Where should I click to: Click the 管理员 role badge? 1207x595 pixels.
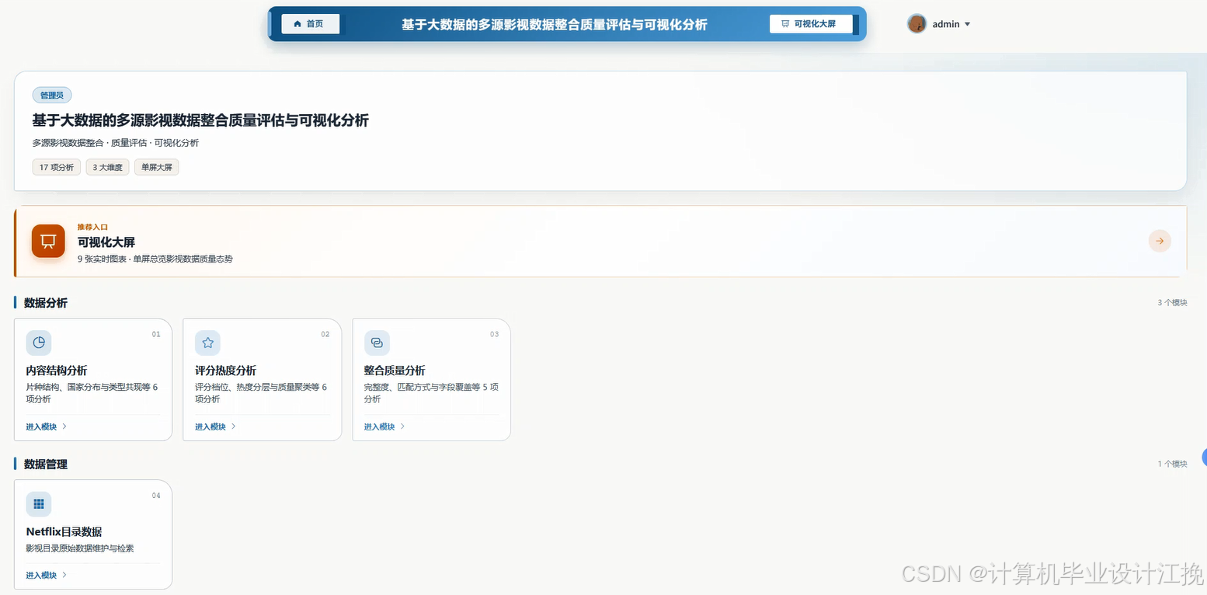click(52, 96)
